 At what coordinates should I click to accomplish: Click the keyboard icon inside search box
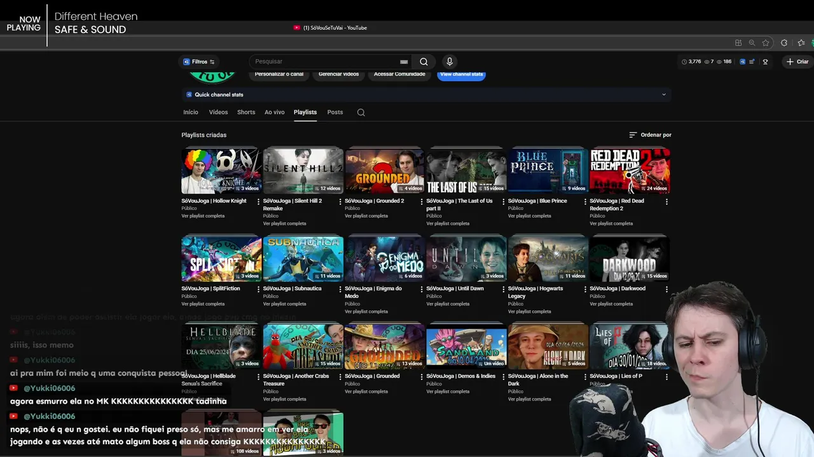point(404,62)
